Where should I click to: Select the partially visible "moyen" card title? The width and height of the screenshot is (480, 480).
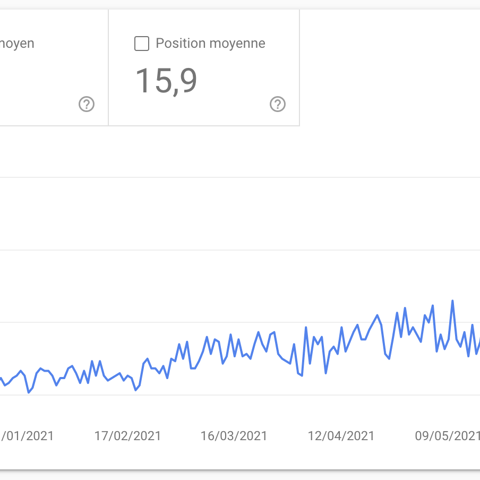click(17, 44)
